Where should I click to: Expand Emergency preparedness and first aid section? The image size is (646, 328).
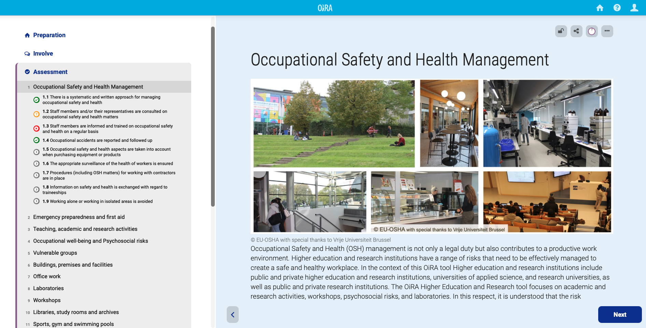pyautogui.click(x=79, y=217)
